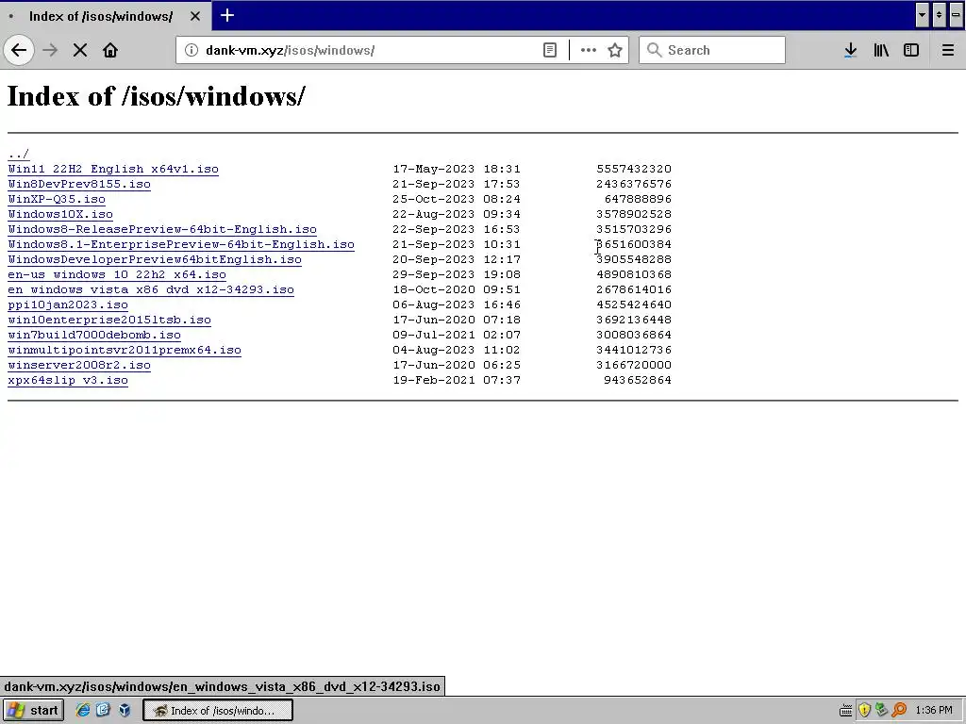Click the winserver2008r2.iso link
The width and height of the screenshot is (966, 724).
(x=79, y=365)
